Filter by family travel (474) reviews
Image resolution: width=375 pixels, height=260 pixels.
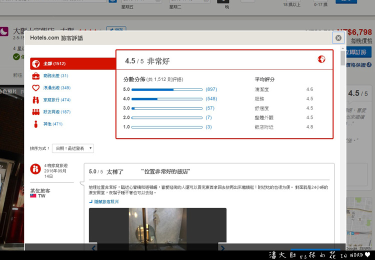click(57, 100)
